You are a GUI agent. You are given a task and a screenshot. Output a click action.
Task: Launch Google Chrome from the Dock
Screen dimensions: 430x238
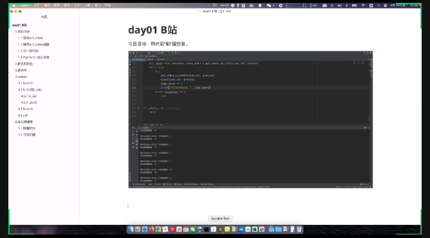[x=158, y=229]
